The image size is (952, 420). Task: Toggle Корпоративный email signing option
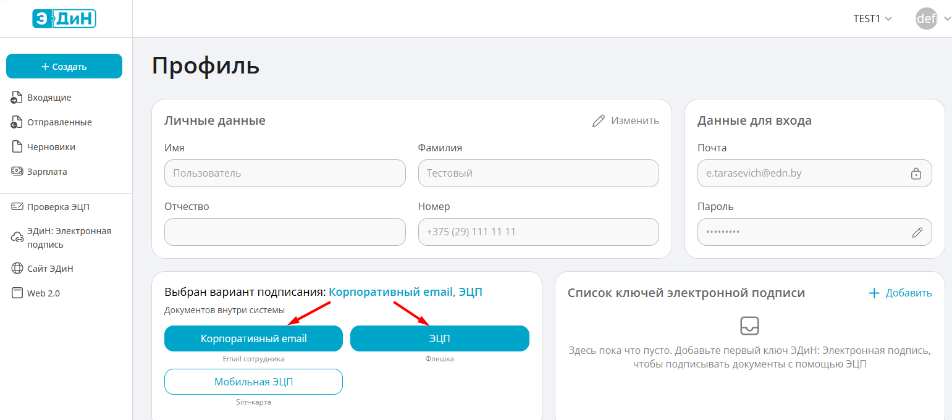[253, 338]
